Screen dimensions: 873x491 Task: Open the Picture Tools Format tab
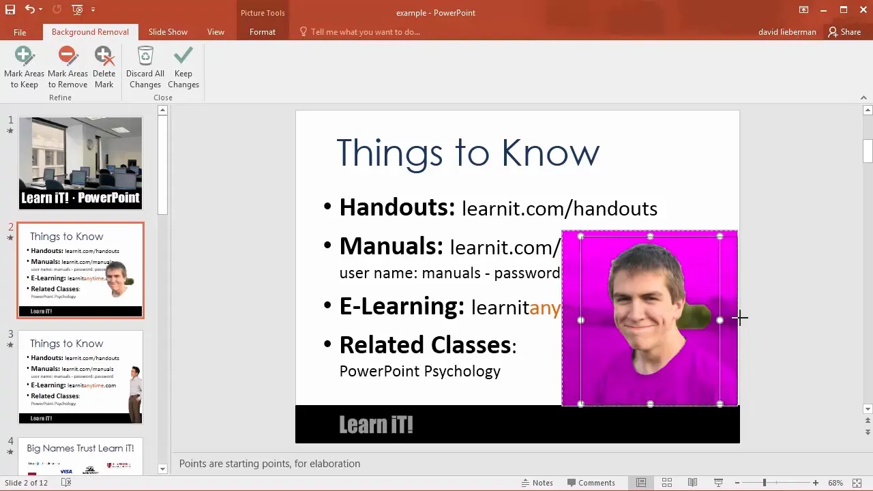coord(263,32)
